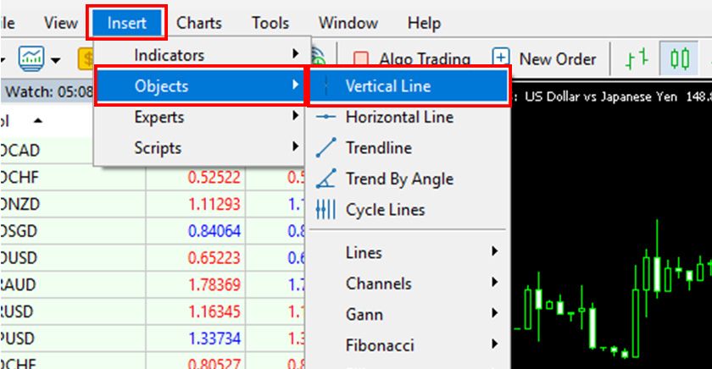Toggle Algo Trading on or off
Viewport: 712px width, 369px height.
[412, 58]
